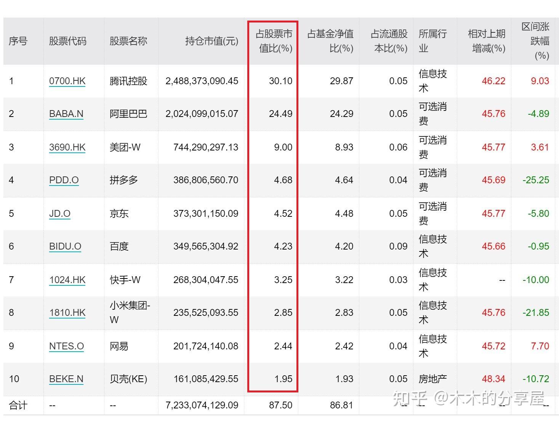Click the 合计 total row label
The width and height of the screenshot is (559, 421).
pyautogui.click(x=18, y=405)
